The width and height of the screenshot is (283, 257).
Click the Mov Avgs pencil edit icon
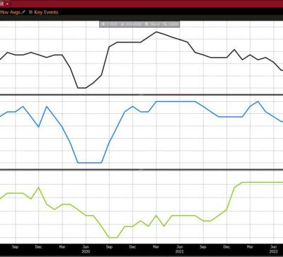coord(23,12)
